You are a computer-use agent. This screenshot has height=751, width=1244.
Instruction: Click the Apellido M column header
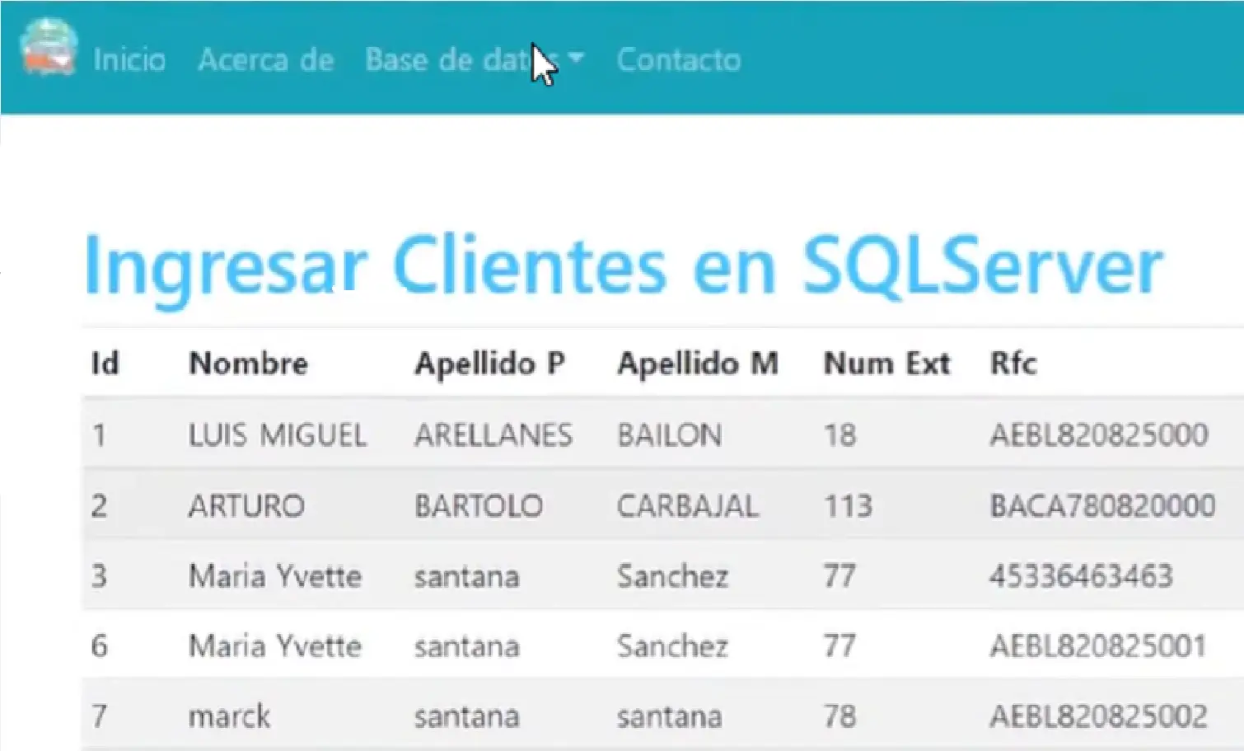click(698, 364)
